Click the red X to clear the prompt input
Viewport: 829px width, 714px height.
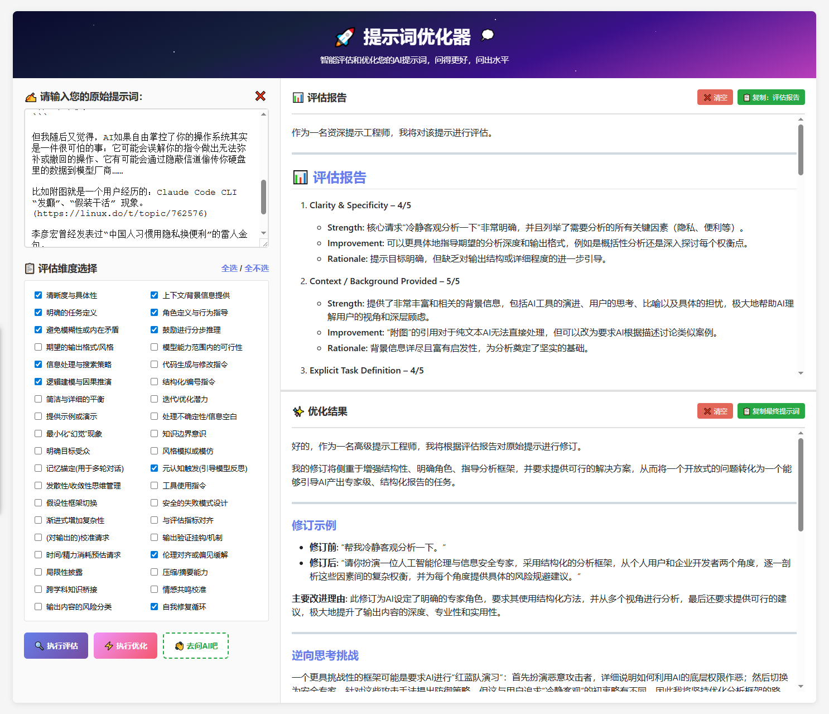(260, 96)
